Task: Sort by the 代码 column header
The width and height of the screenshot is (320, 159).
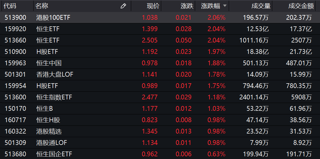Action: point(10,6)
